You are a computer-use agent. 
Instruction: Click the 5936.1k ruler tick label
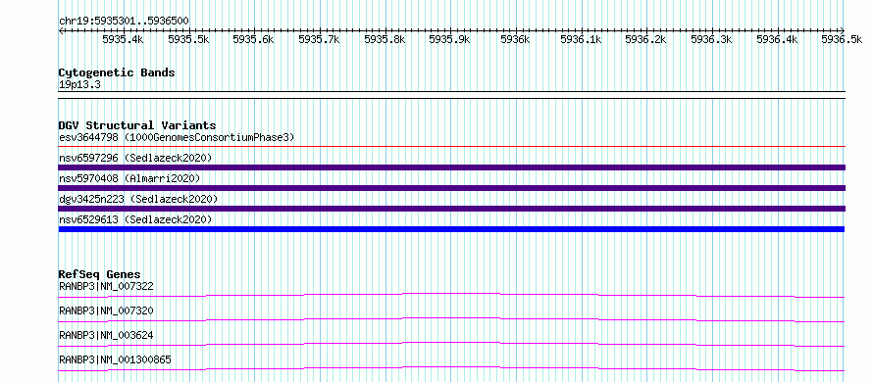[581, 39]
